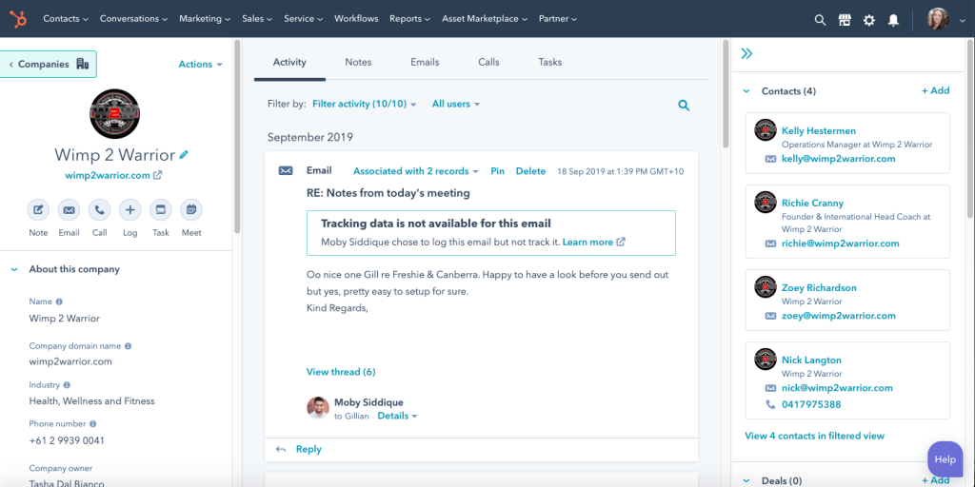Click Reply to the email
This screenshot has width=975, height=487.
coord(308,449)
